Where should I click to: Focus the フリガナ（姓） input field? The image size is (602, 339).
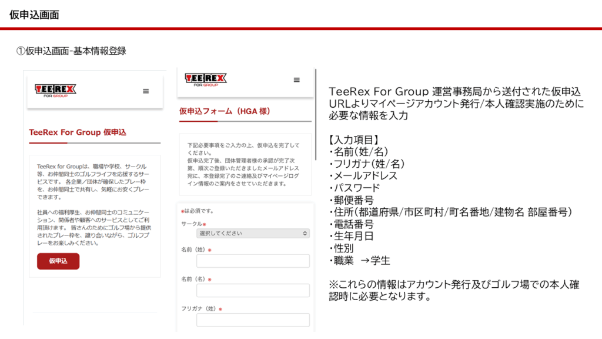point(253,320)
